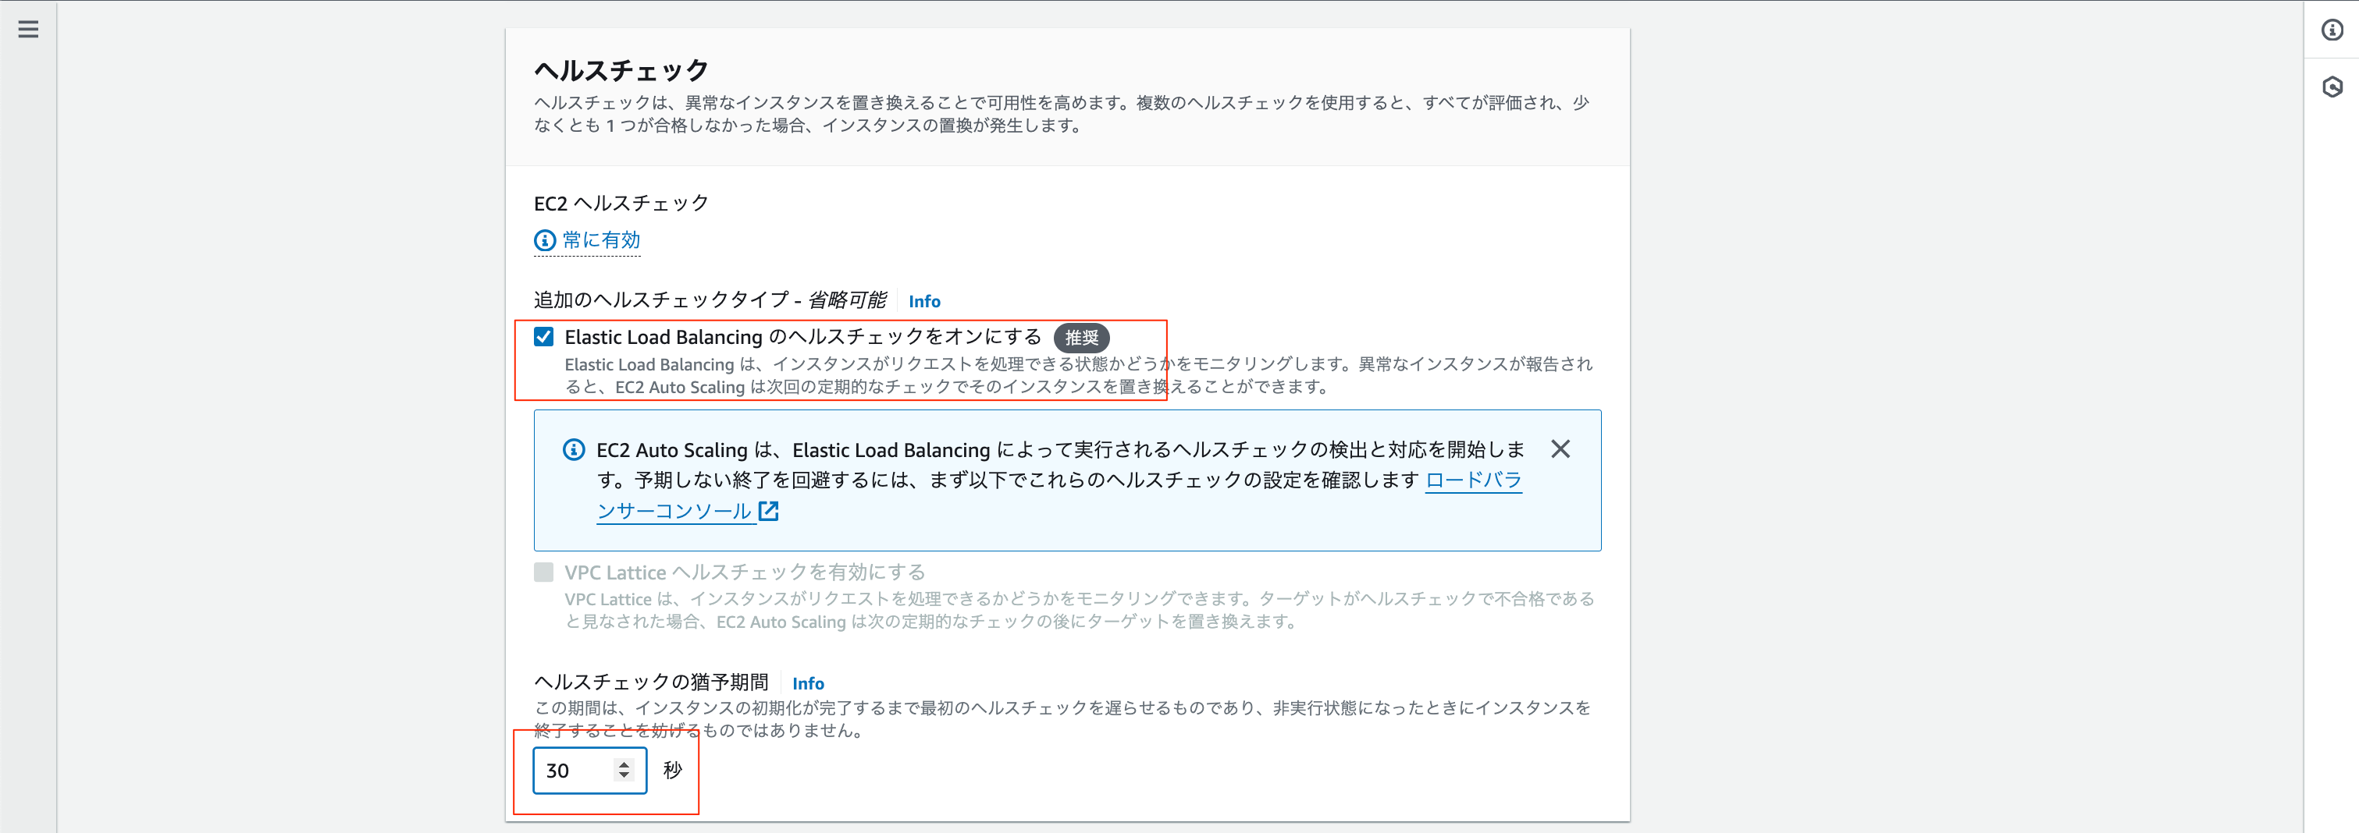Click the external link icon after ロードバランサーコンソール
This screenshot has width=2359, height=833.
click(768, 511)
